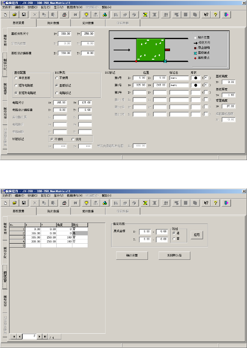
Task: Open 帮助(H) menu in circuit table window
Action: coord(107,195)
